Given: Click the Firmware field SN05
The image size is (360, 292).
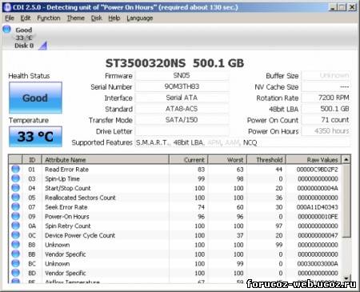Looking at the screenshot, I should click(x=182, y=75).
